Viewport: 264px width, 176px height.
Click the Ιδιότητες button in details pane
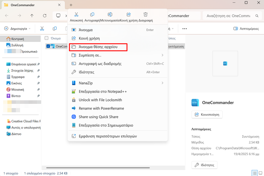click(205, 165)
